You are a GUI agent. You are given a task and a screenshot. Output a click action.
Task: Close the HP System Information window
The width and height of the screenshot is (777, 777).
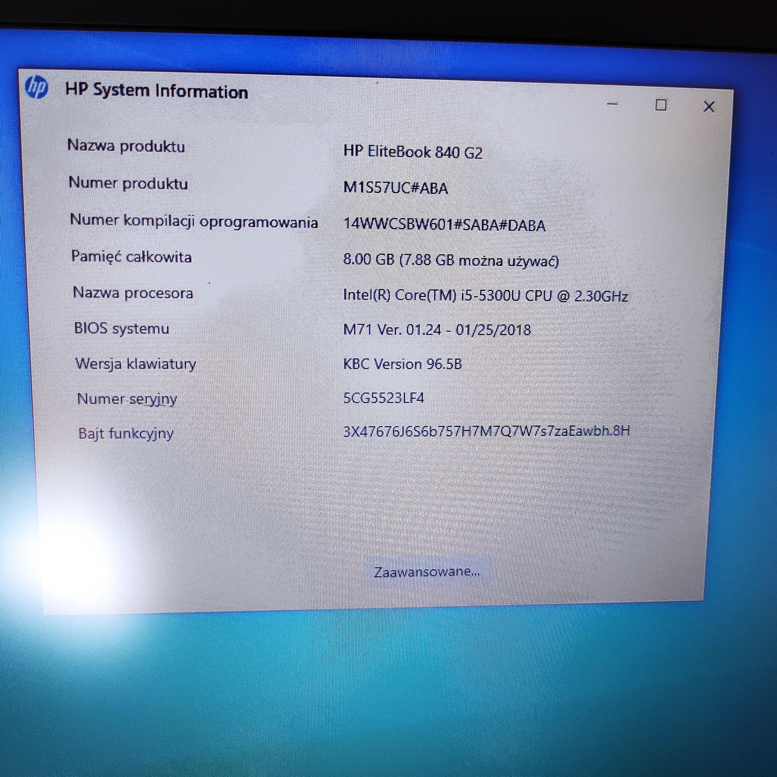click(x=709, y=106)
